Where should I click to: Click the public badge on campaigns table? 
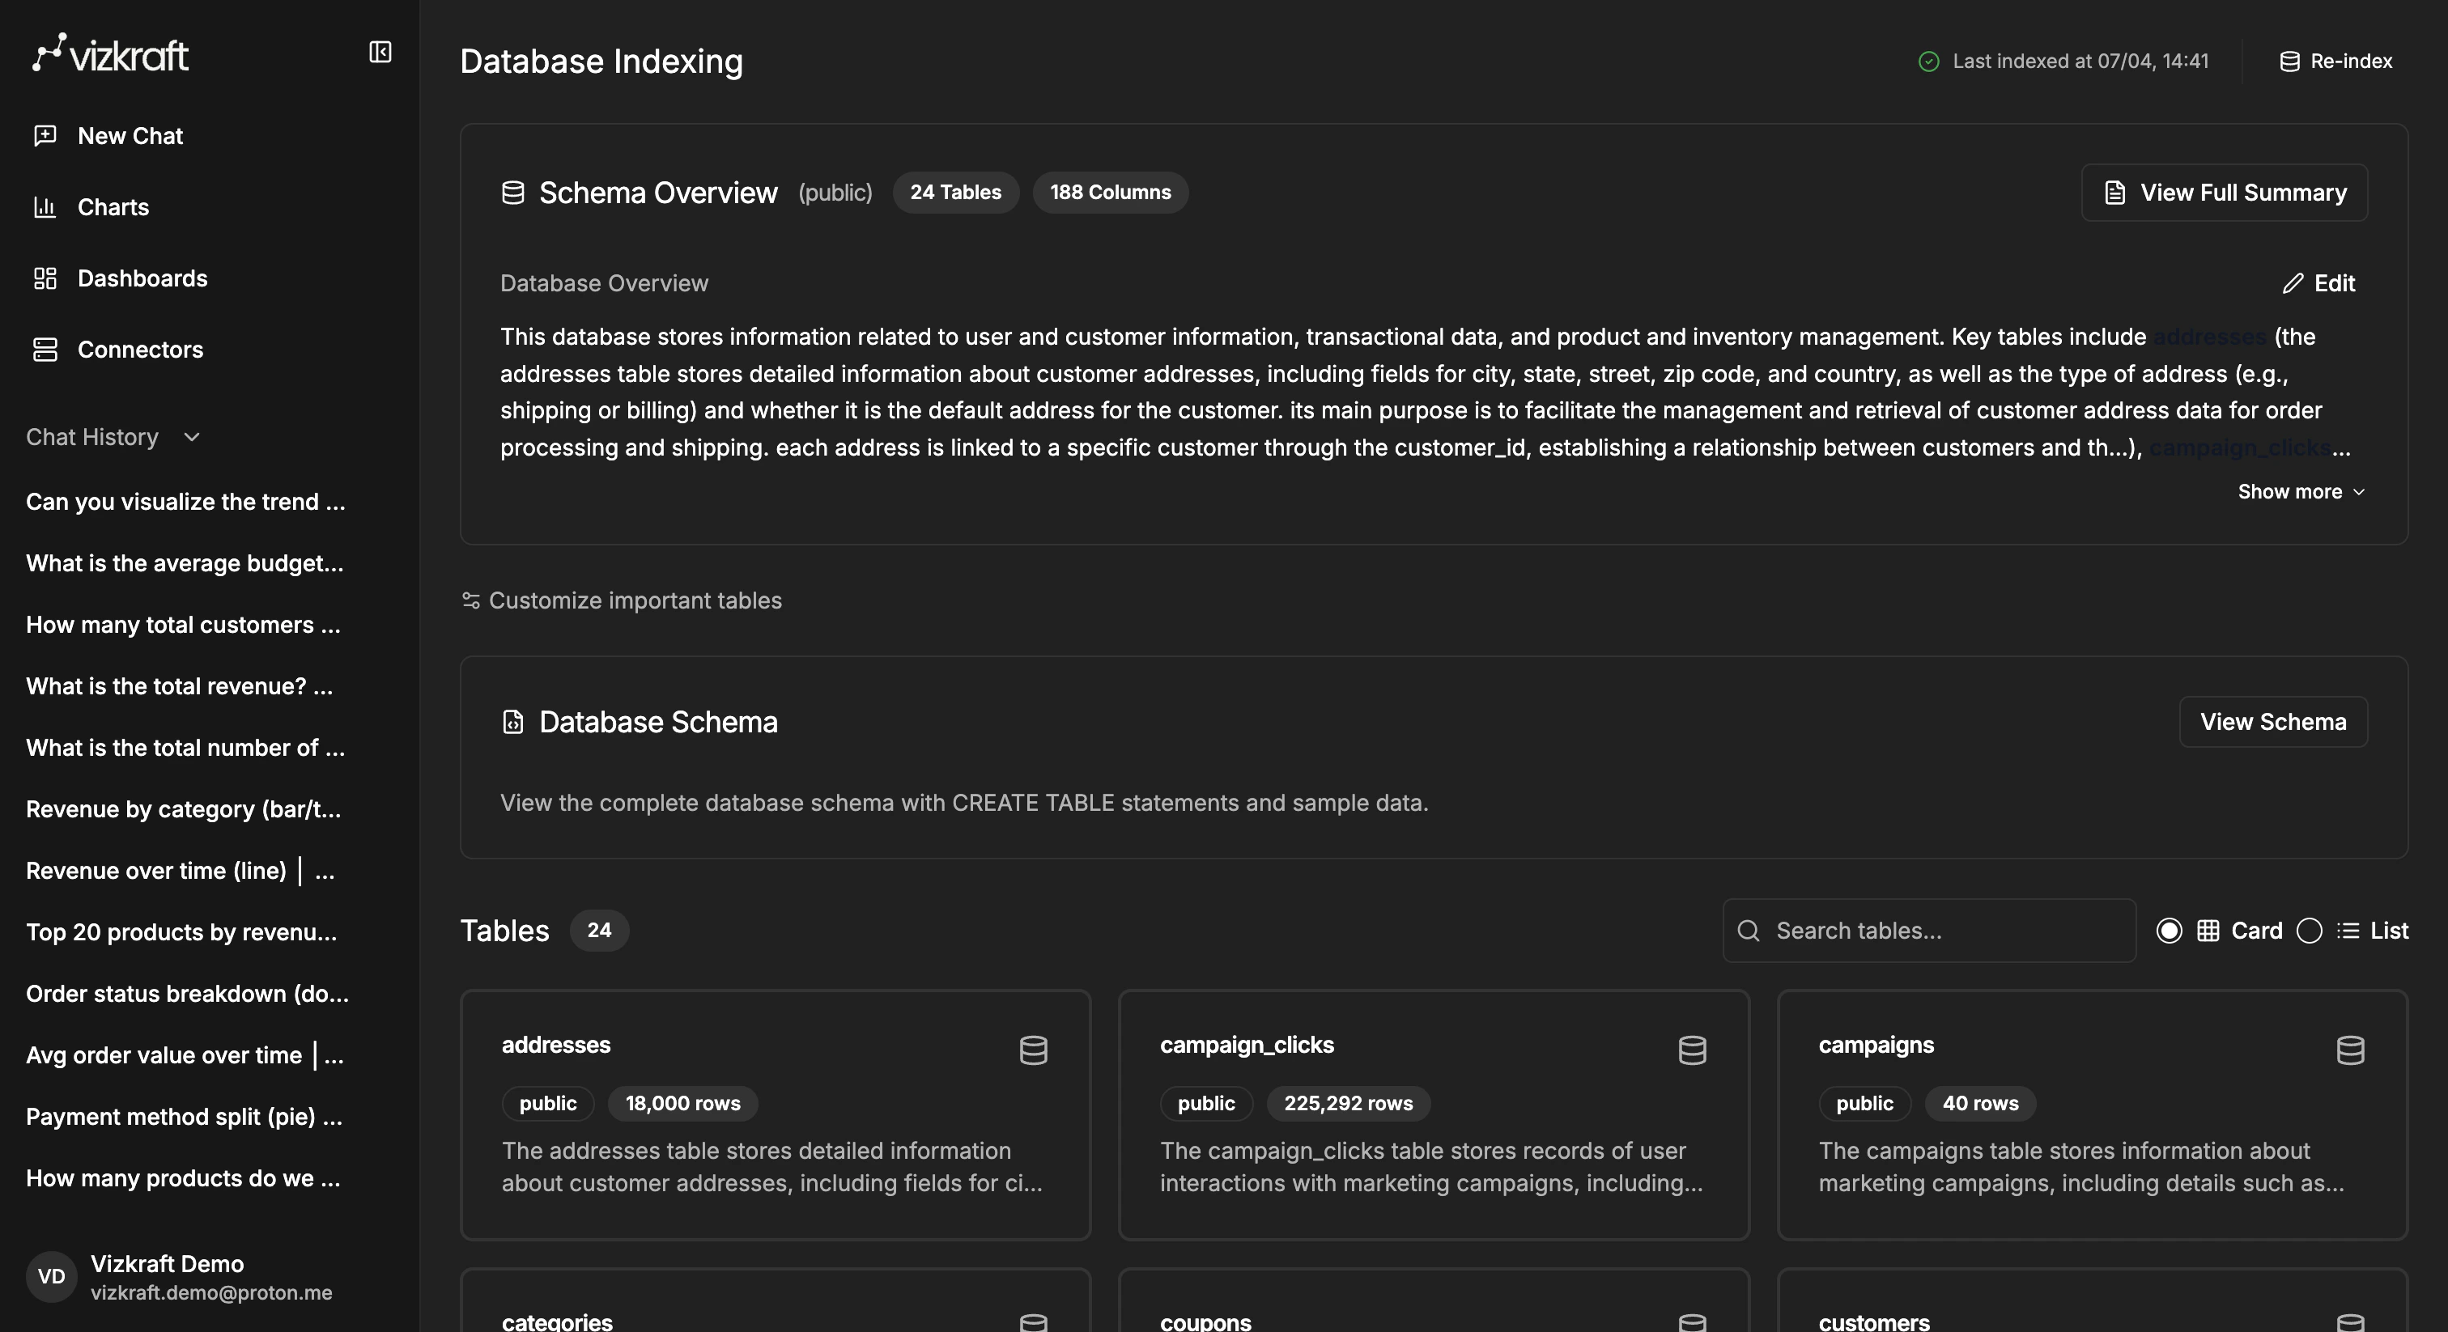[x=1864, y=1103]
